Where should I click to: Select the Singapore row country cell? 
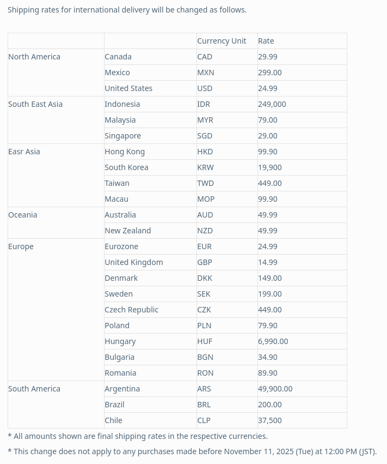point(123,136)
